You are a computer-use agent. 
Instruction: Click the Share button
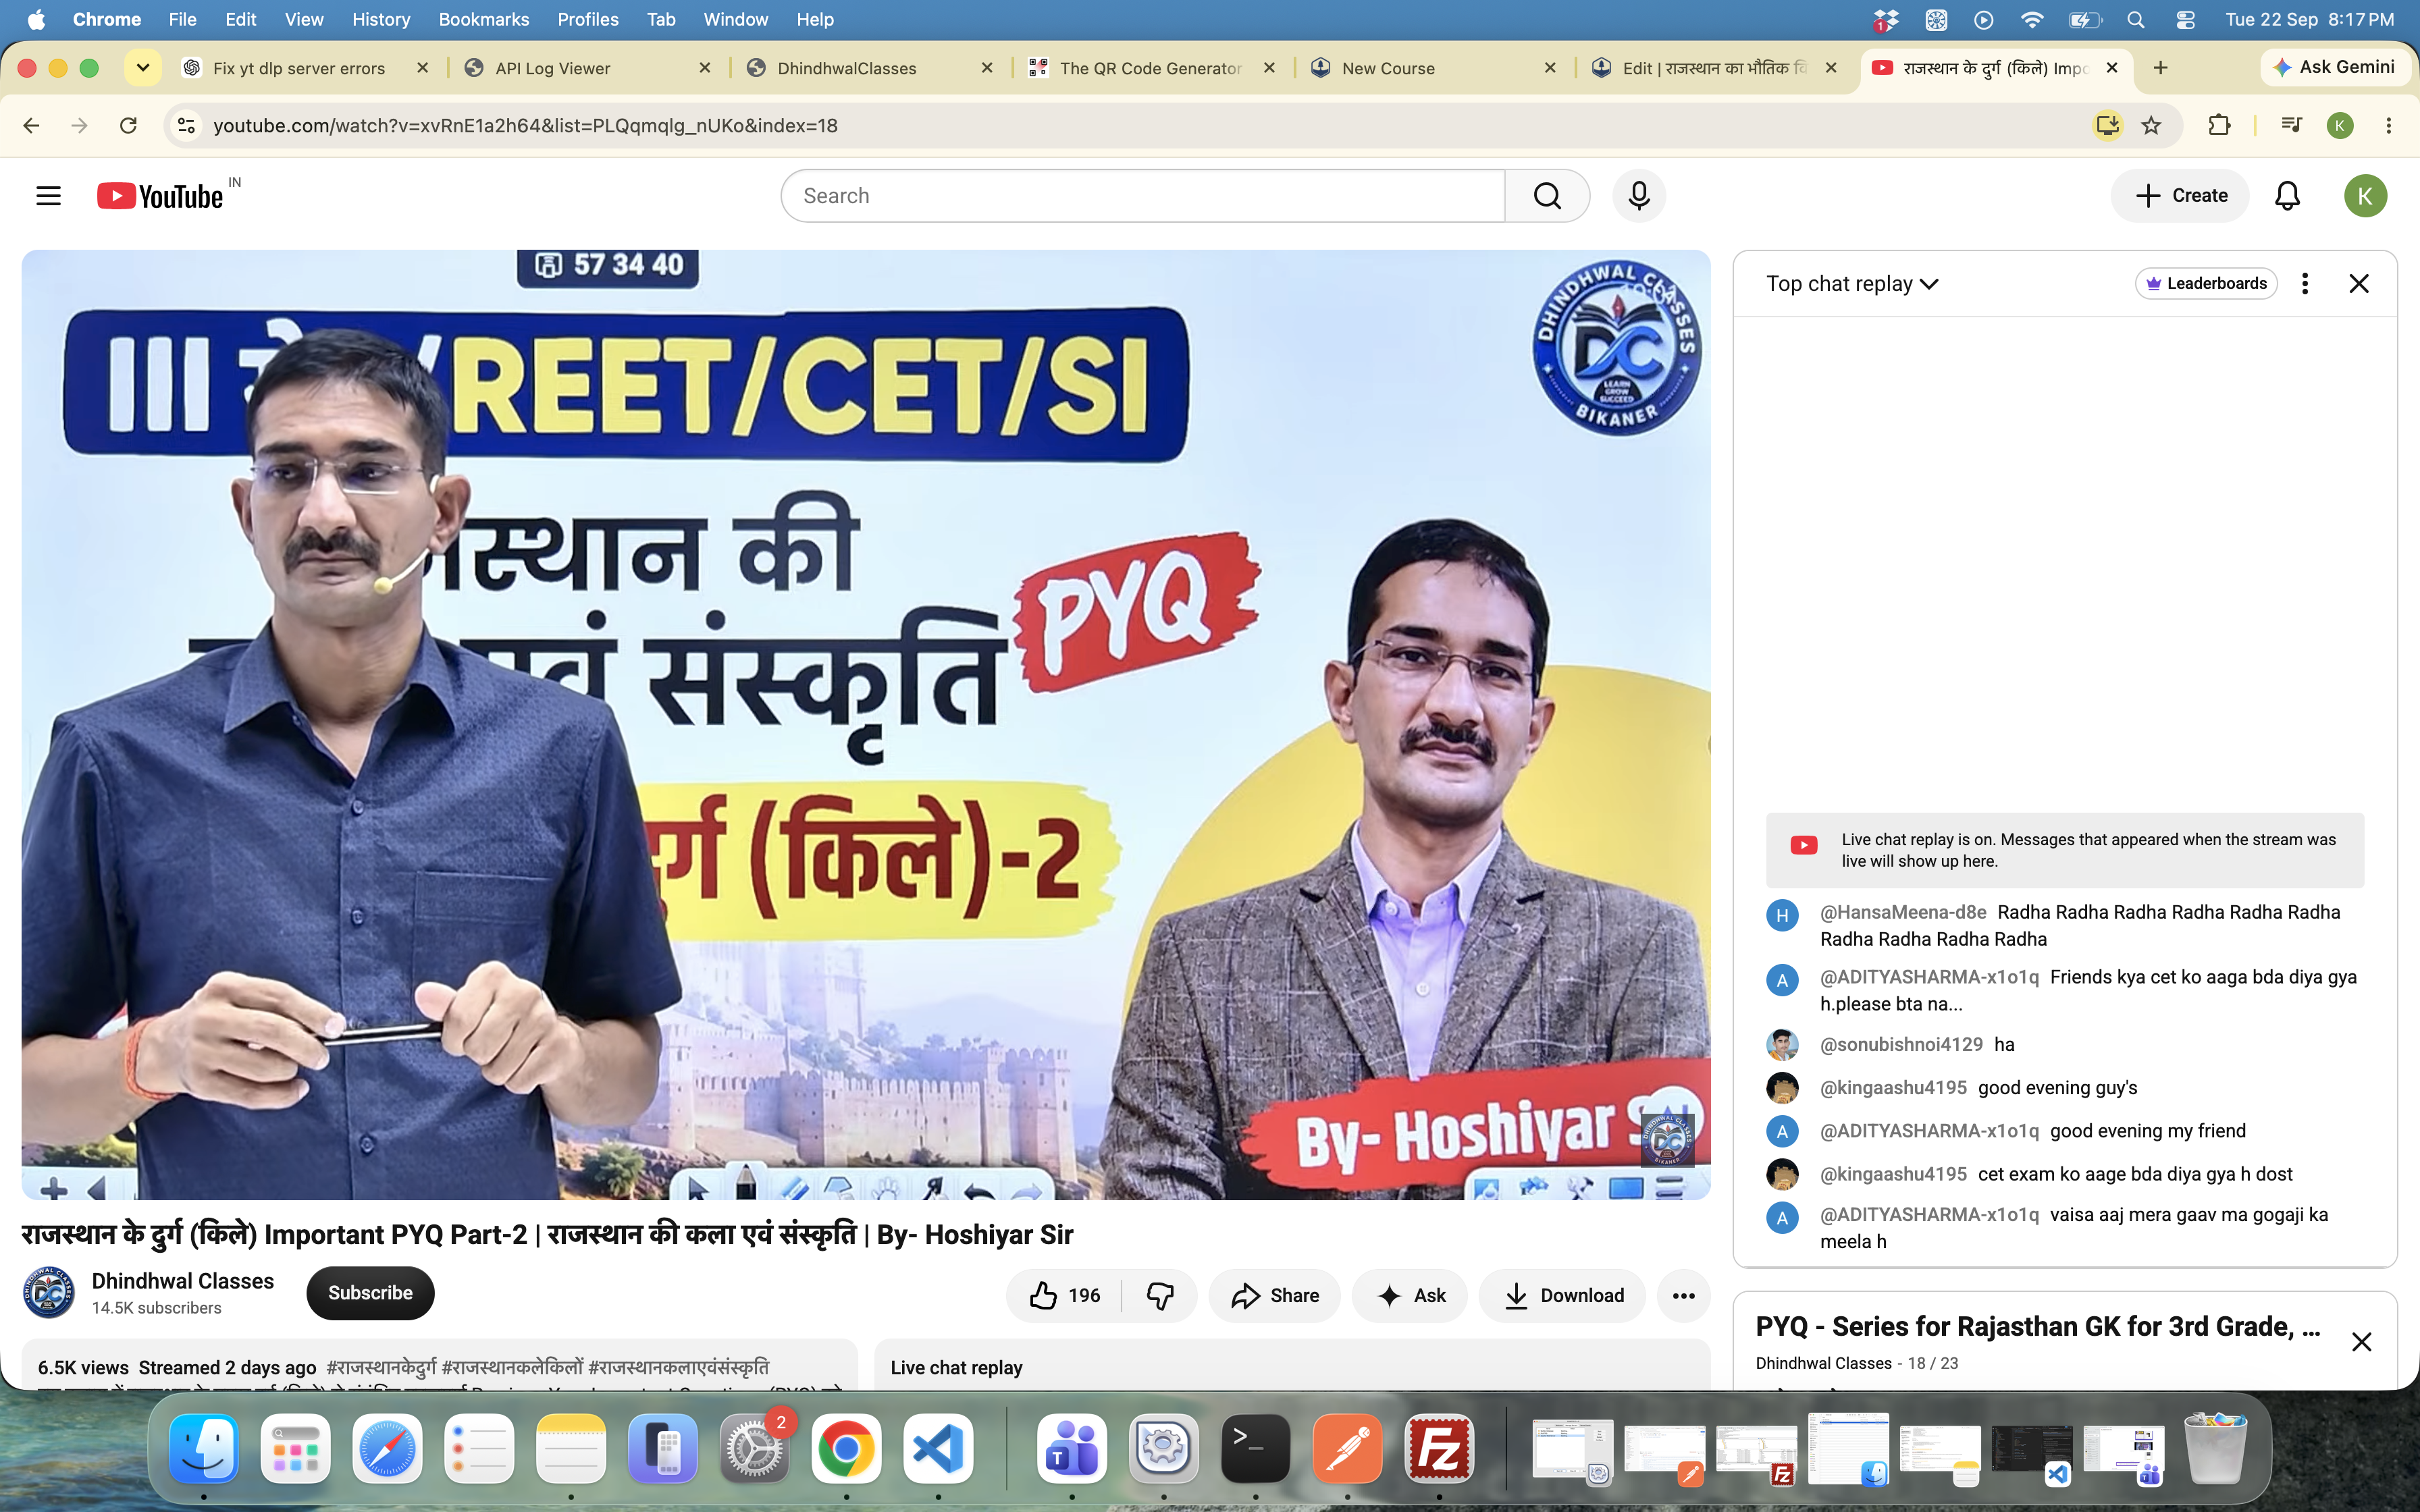[1274, 1295]
